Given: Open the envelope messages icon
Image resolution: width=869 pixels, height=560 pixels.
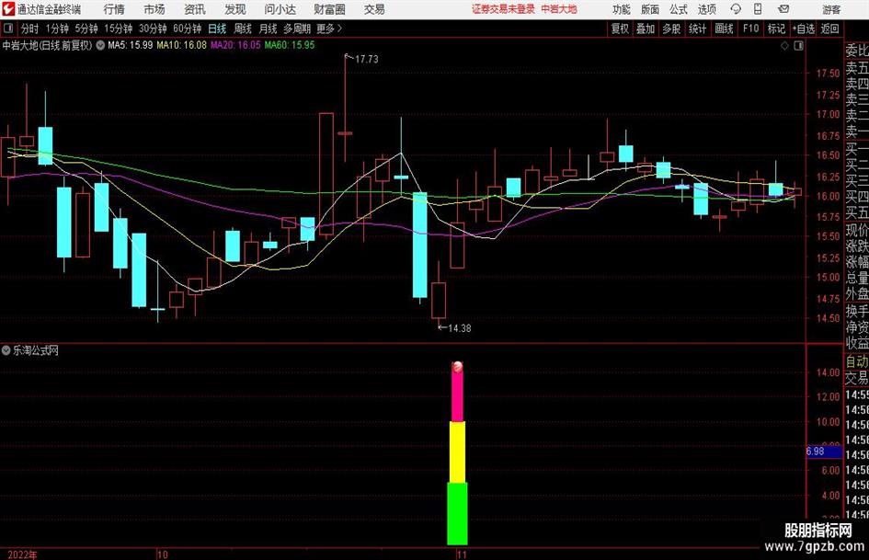Looking at the screenshot, I should pyautogui.click(x=783, y=9).
